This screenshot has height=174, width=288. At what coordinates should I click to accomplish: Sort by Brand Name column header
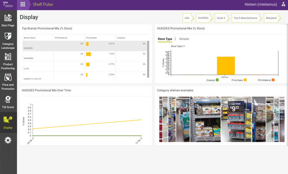click(30, 37)
